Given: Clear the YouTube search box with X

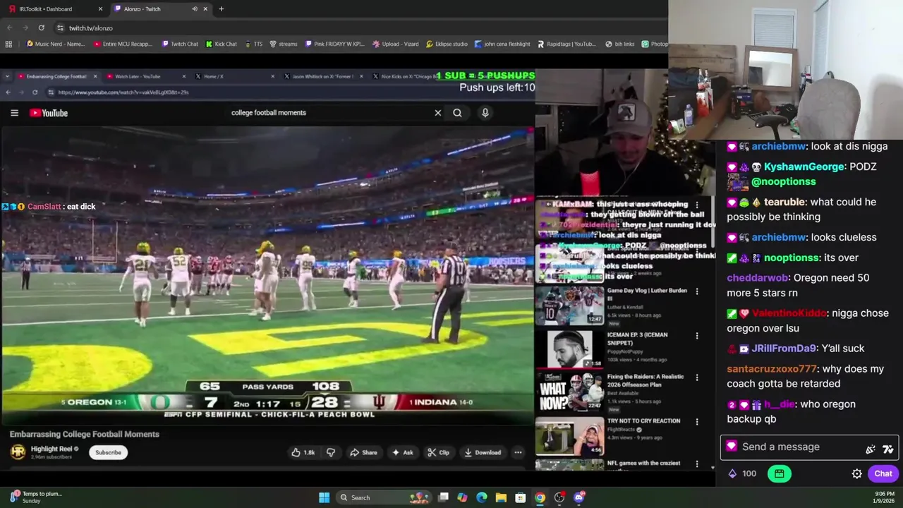Looking at the screenshot, I should pos(438,113).
